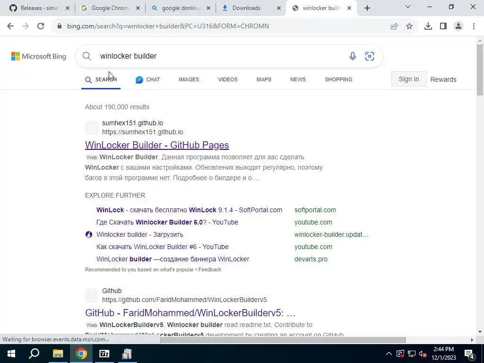This screenshot has height=363, width=484.
Task: Click the About 190,000 results text
Action: pyautogui.click(x=117, y=107)
